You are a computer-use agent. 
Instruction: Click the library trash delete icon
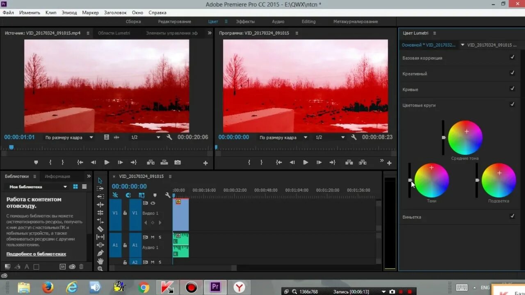coord(81,267)
